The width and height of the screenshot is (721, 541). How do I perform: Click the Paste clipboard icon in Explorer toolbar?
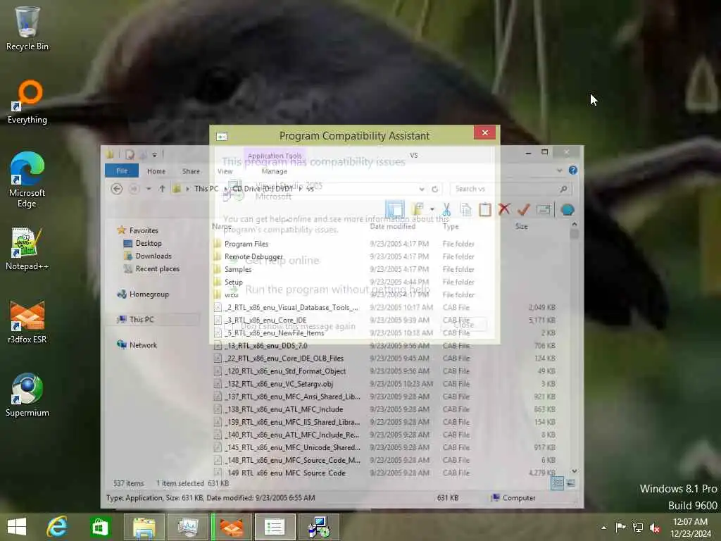pyautogui.click(x=484, y=209)
